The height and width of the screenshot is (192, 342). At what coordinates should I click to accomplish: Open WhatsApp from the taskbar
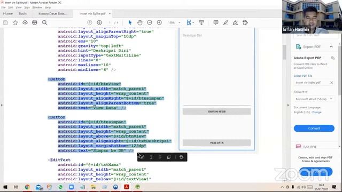(60, 187)
